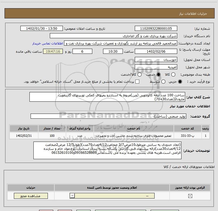Click the جزئیات اطلاعات نیاز page title
This screenshot has height=211, width=218.
[x=193, y=14]
